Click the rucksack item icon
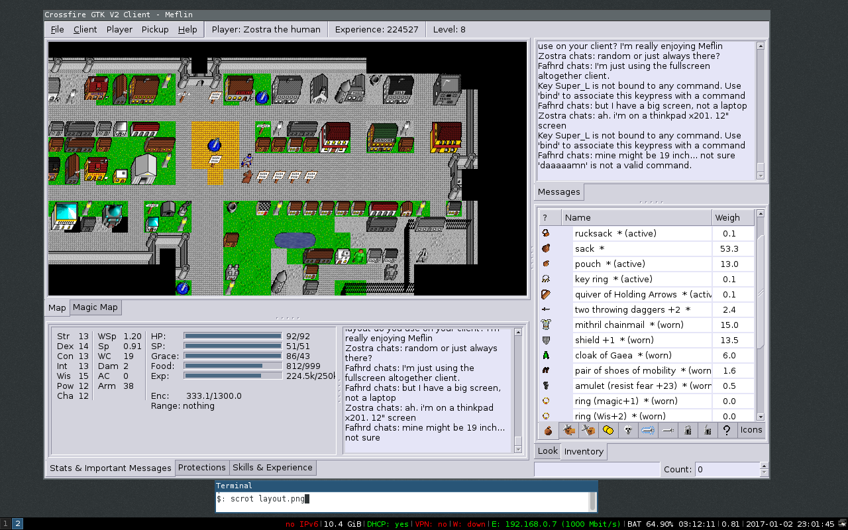Image resolution: width=848 pixels, height=530 pixels. (x=546, y=233)
